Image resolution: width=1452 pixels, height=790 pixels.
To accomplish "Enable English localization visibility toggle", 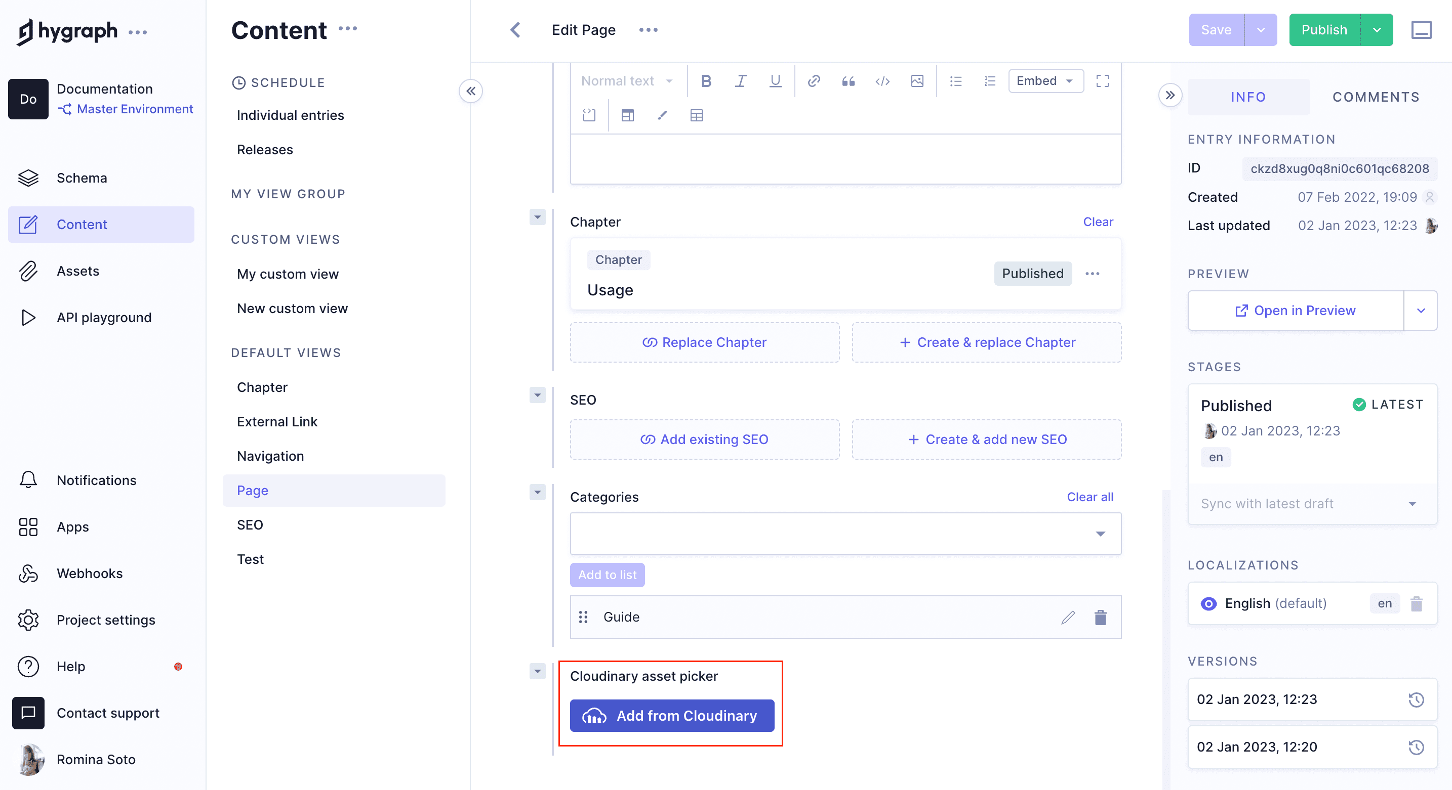I will (x=1208, y=603).
